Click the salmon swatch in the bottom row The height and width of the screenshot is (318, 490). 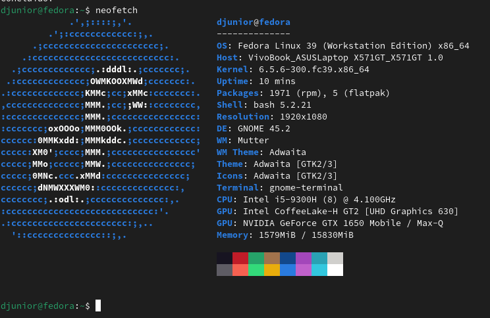[240, 270]
